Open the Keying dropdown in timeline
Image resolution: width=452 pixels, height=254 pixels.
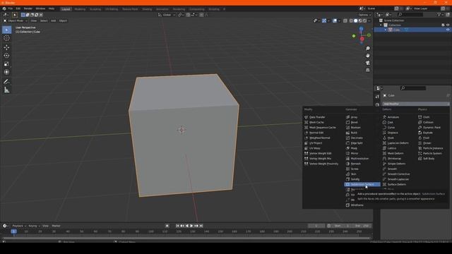[x=34, y=226]
